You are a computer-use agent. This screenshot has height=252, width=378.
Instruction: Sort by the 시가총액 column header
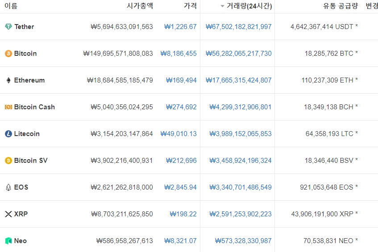(x=140, y=6)
